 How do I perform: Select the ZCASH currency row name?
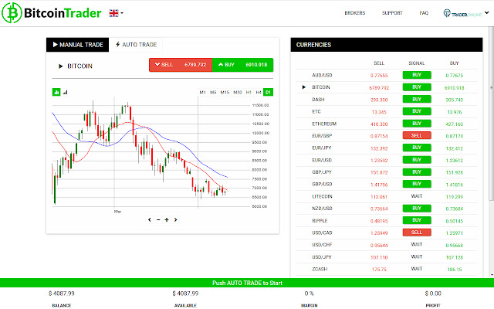[320, 269]
